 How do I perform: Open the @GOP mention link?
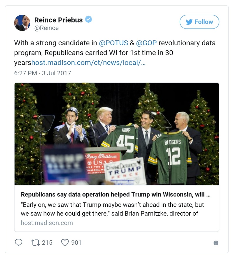click(146, 43)
